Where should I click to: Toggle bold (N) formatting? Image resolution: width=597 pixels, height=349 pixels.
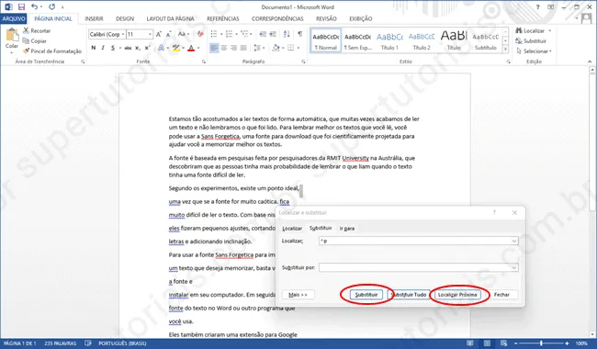click(94, 48)
